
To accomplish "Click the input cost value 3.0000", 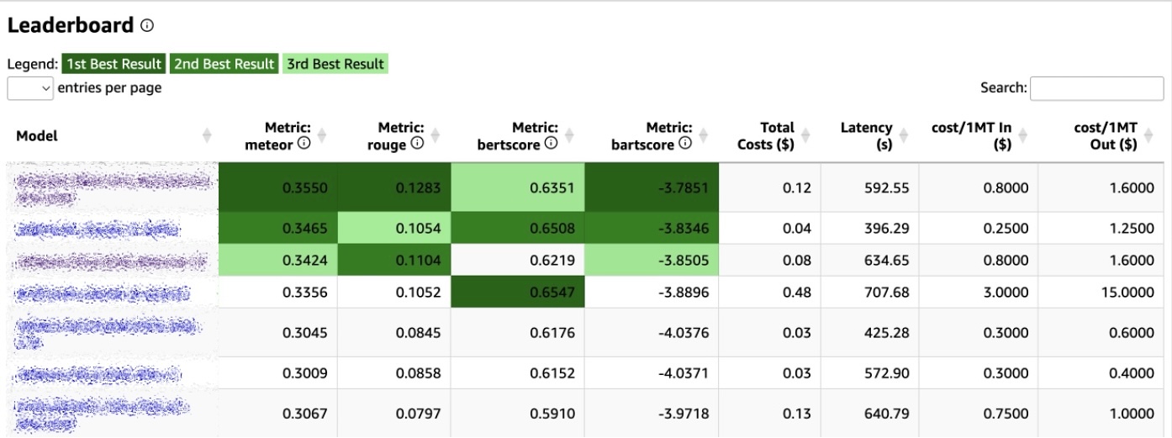I will pyautogui.click(x=1006, y=293).
